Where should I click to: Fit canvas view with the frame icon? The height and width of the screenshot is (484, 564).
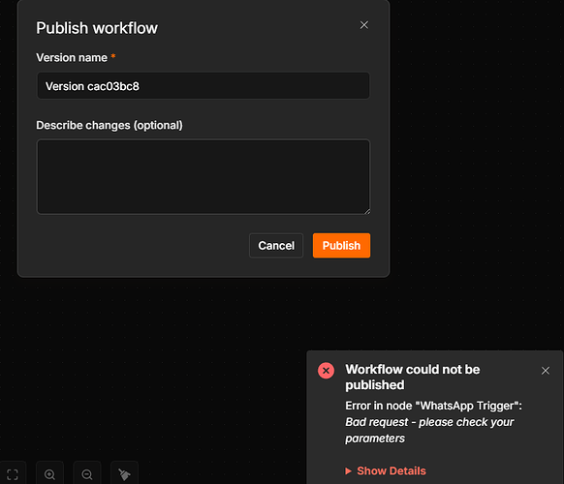[13, 474]
